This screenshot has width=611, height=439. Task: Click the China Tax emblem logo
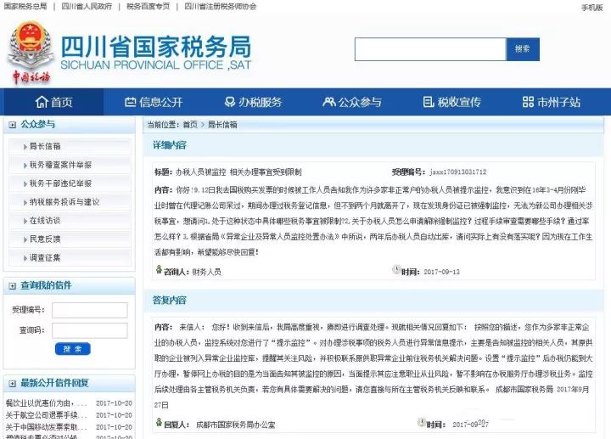[x=31, y=53]
